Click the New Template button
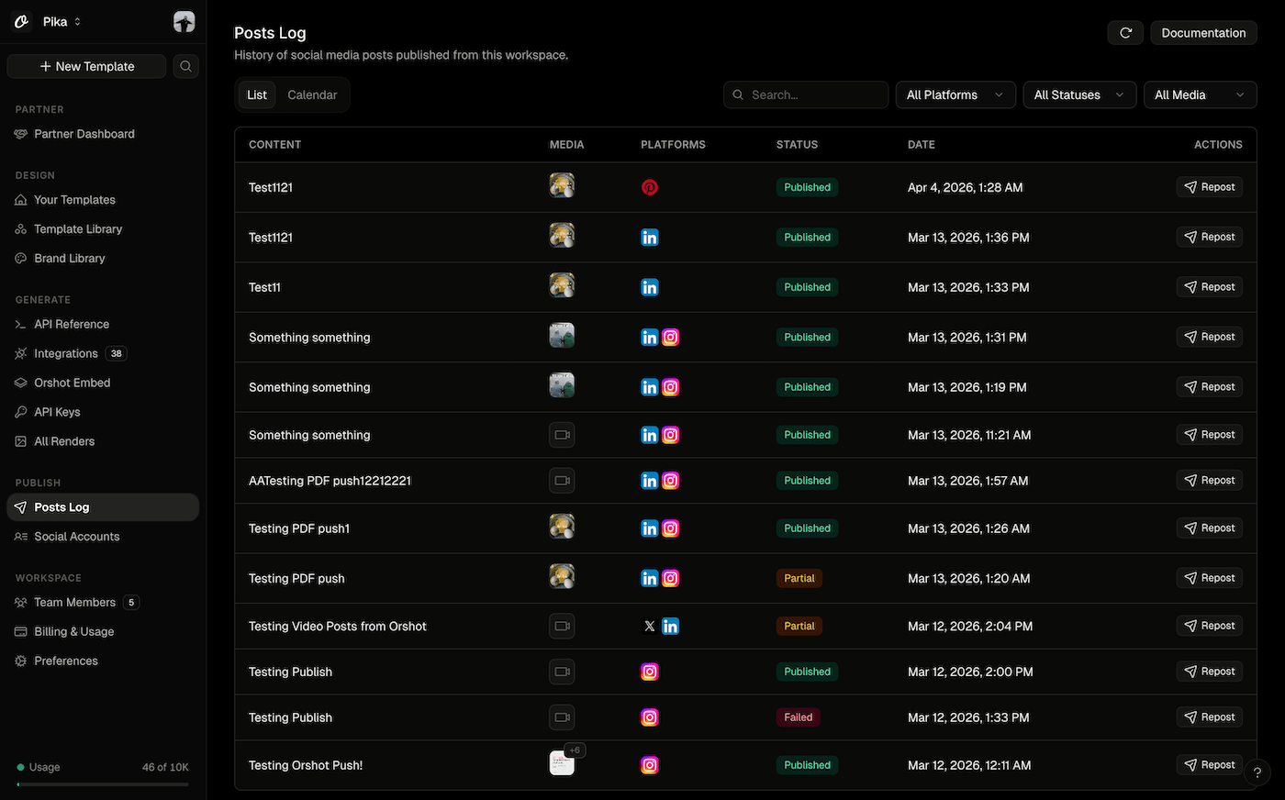The height and width of the screenshot is (800, 1285). [87, 66]
